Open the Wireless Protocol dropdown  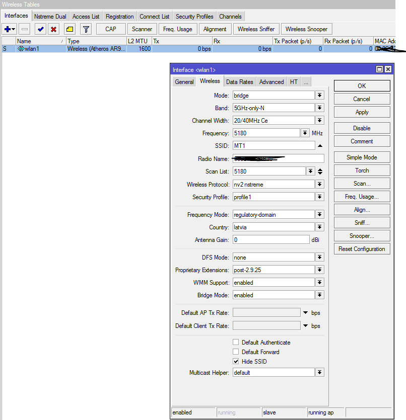point(320,184)
